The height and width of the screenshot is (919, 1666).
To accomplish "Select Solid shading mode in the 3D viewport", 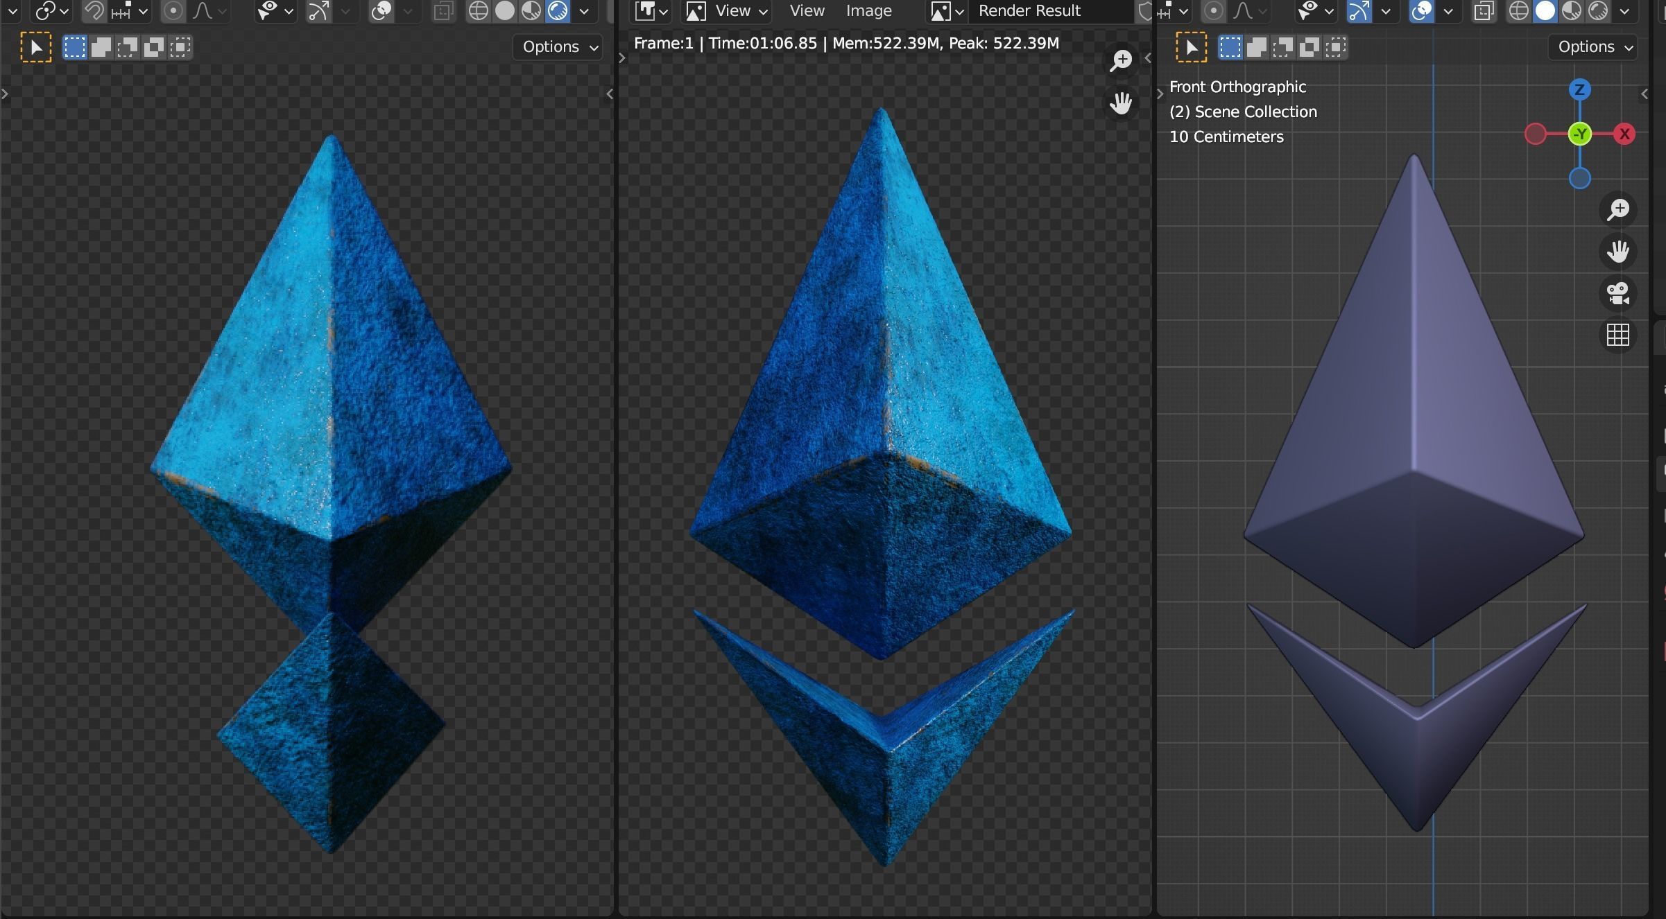I will point(1545,11).
